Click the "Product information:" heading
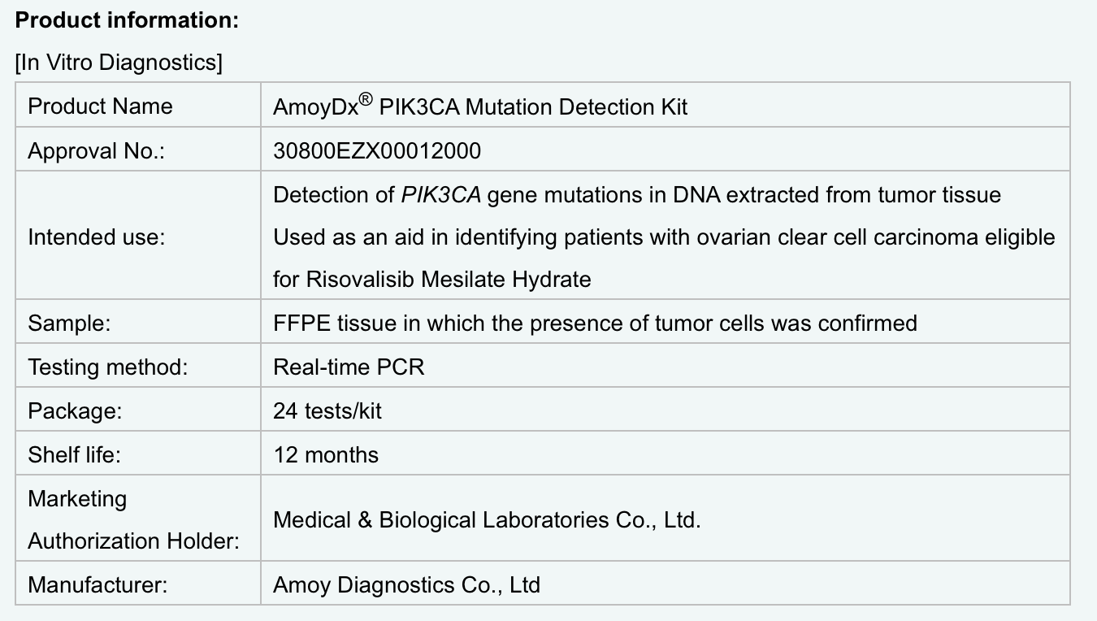 click(127, 21)
